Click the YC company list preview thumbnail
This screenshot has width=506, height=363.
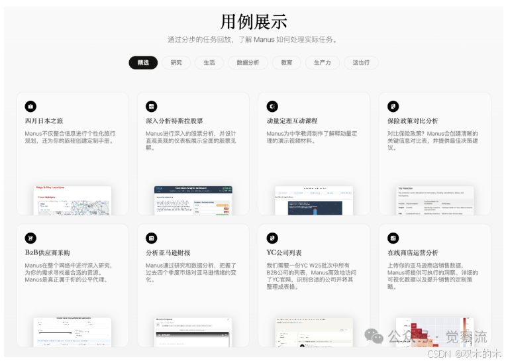[314, 333]
